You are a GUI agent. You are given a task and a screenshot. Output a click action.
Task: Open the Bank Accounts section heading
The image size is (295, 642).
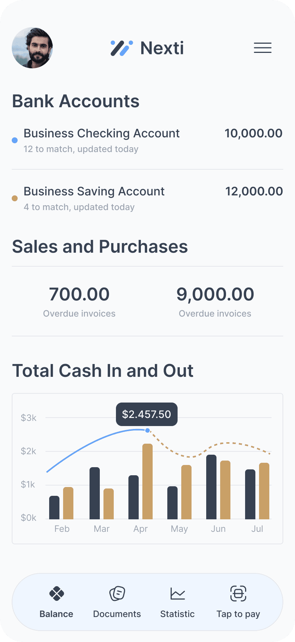click(x=76, y=101)
